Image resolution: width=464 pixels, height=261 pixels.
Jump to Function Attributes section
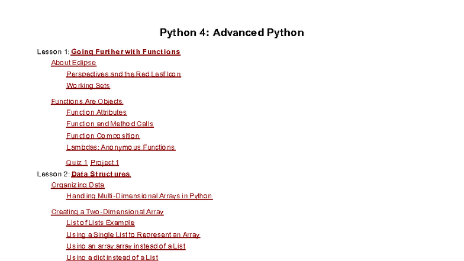(x=96, y=112)
